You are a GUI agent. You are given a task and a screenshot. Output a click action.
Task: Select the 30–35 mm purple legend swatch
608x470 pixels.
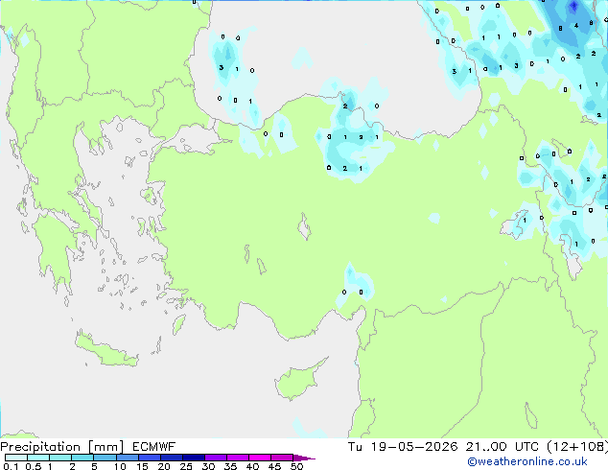(216, 458)
